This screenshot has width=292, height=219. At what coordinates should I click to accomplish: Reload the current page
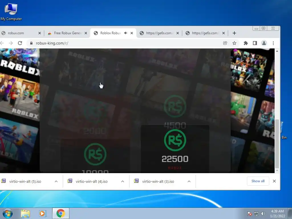coord(20,43)
